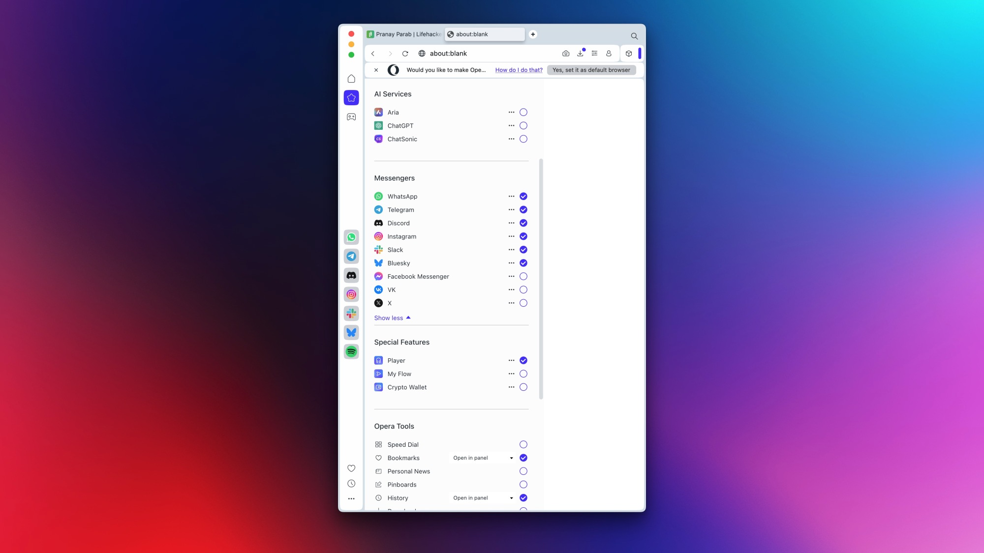Open a new tab with plus button
This screenshot has width=984, height=553.
coord(533,34)
